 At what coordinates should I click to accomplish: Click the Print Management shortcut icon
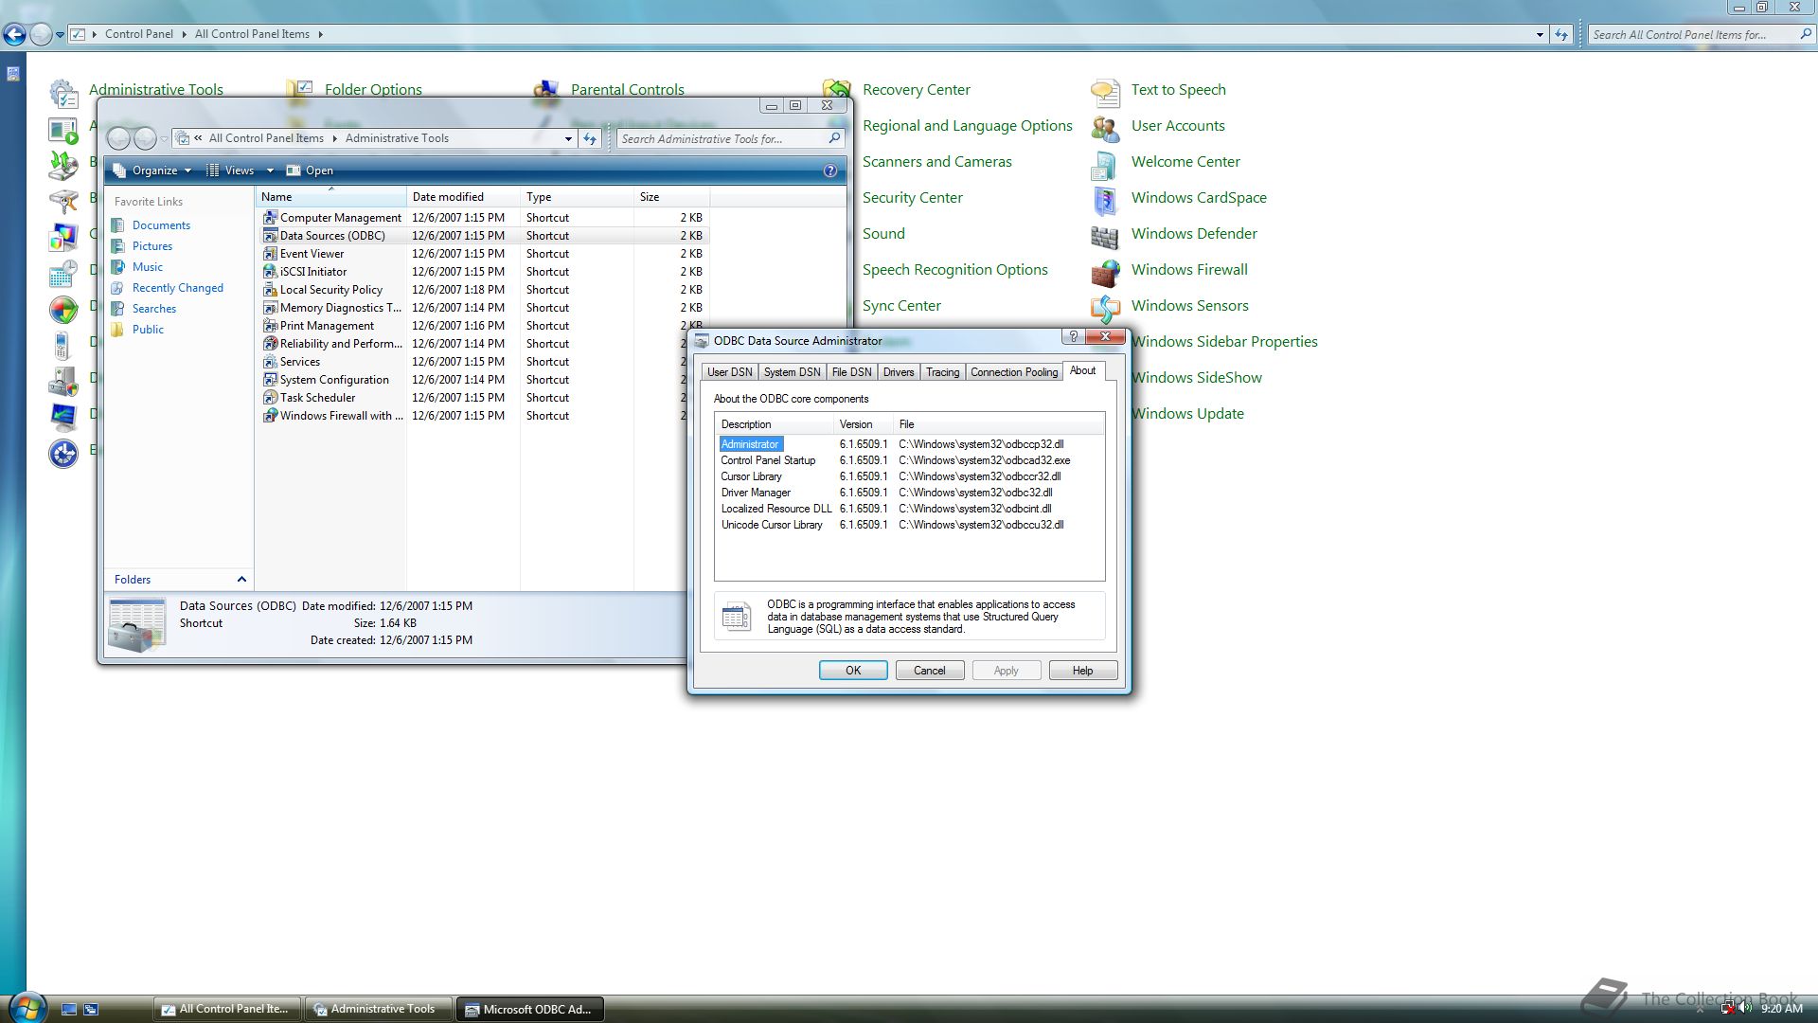coord(270,326)
